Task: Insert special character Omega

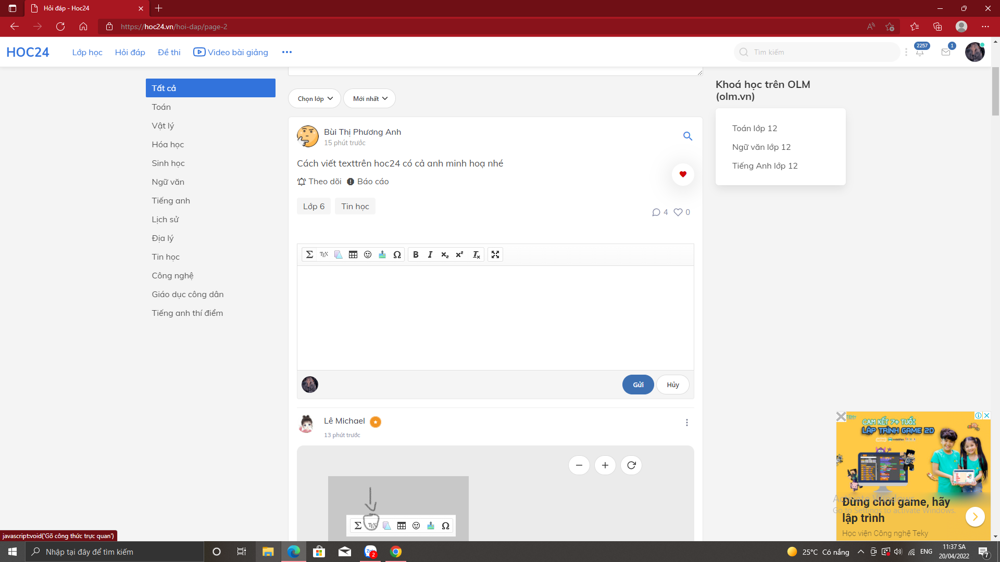Action: coord(397,254)
